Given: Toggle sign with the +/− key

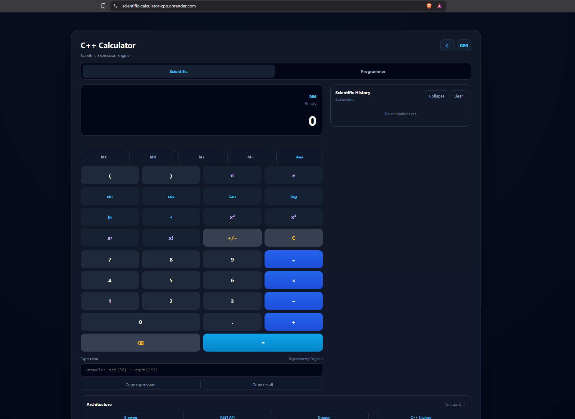Looking at the screenshot, I should (x=232, y=238).
